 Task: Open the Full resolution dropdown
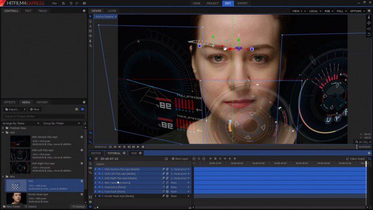tap(341, 11)
